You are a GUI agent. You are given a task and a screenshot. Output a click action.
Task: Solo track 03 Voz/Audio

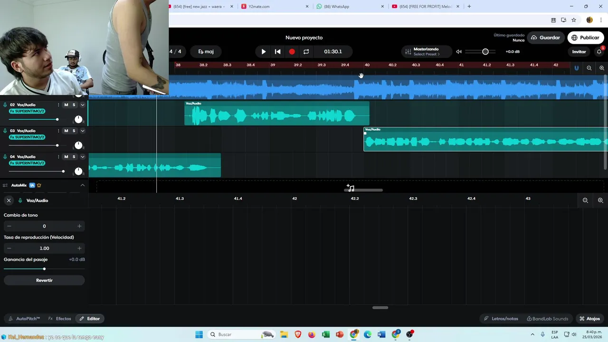point(74,131)
